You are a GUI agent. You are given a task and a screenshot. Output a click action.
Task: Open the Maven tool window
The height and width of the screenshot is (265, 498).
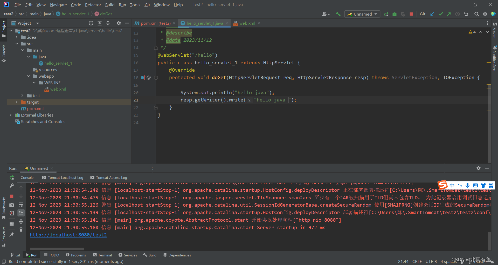point(495,30)
